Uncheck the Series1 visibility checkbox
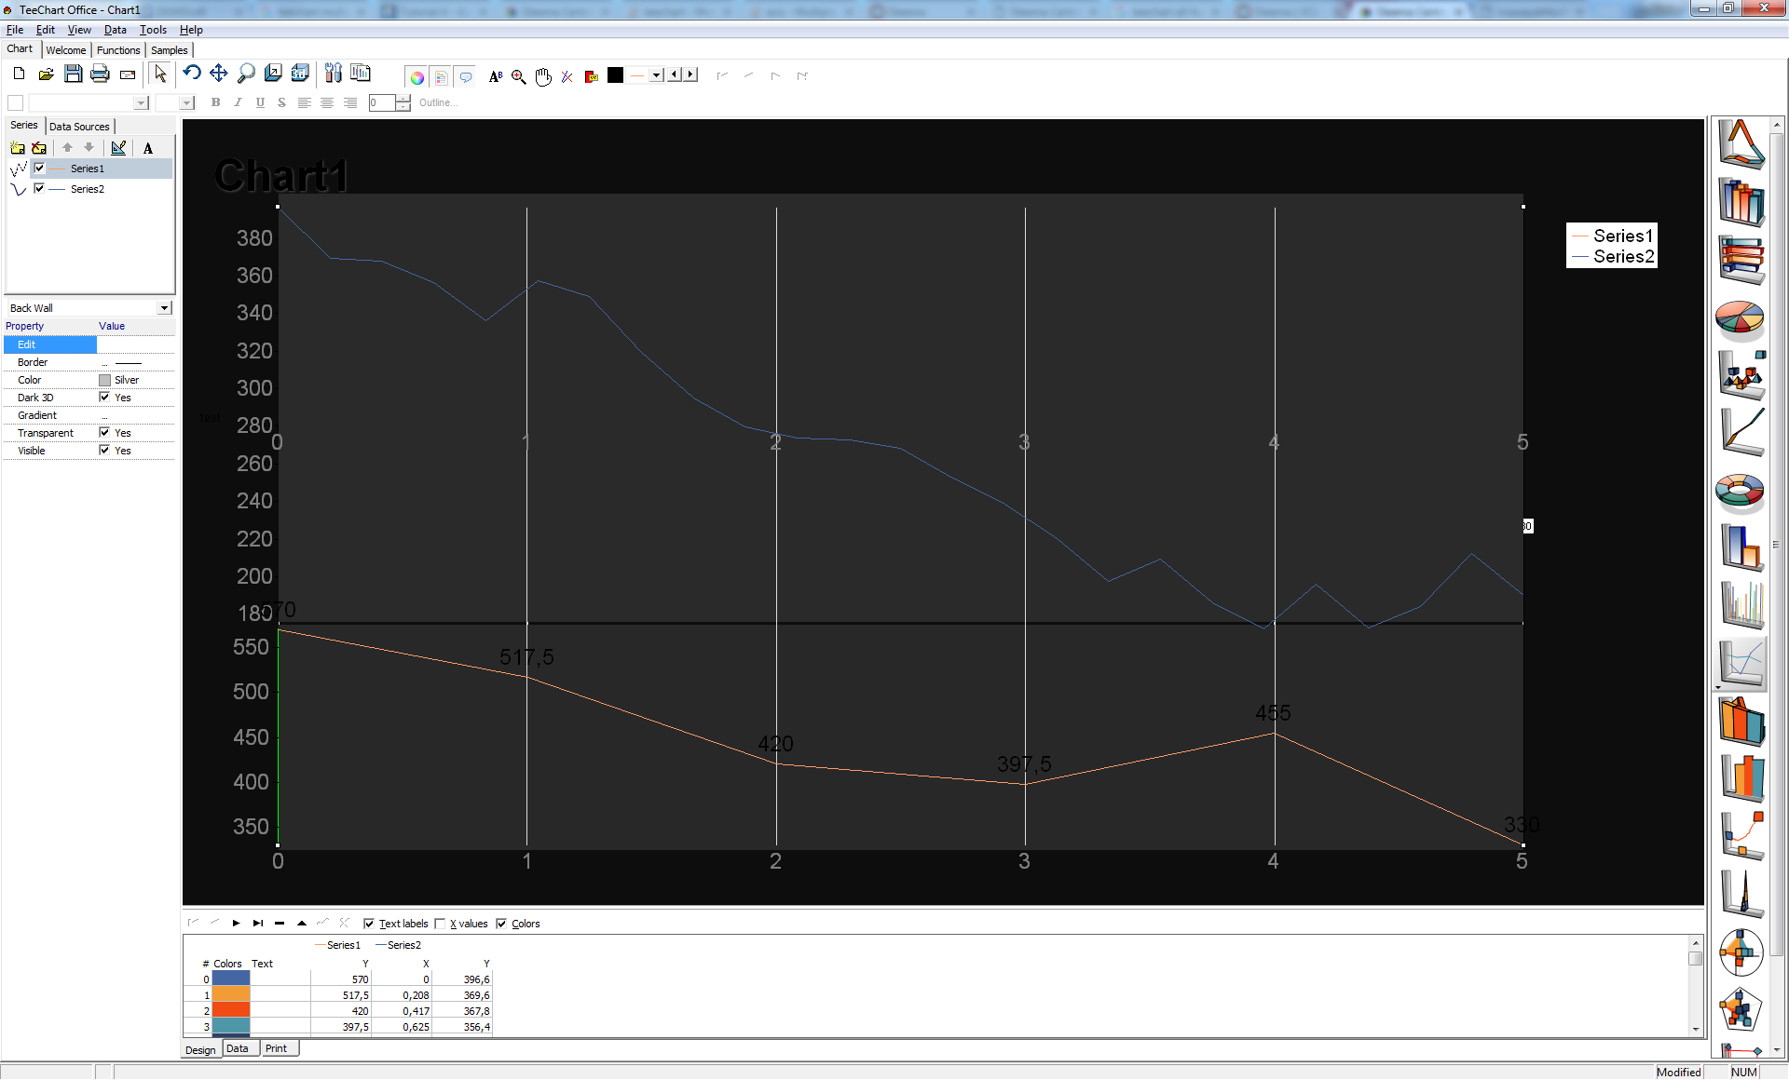1789x1080 pixels. click(x=40, y=169)
